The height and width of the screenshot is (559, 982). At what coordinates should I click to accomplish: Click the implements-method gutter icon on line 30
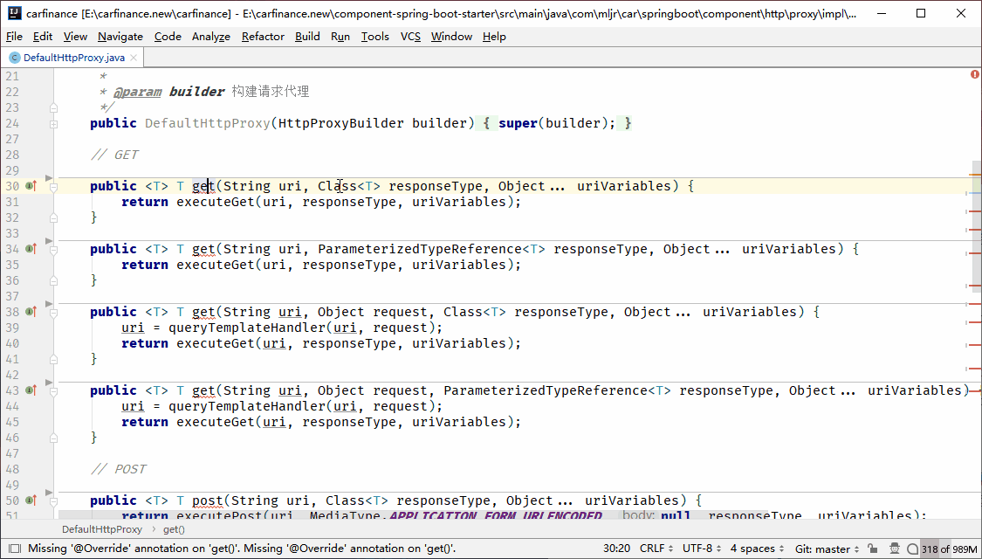point(31,186)
